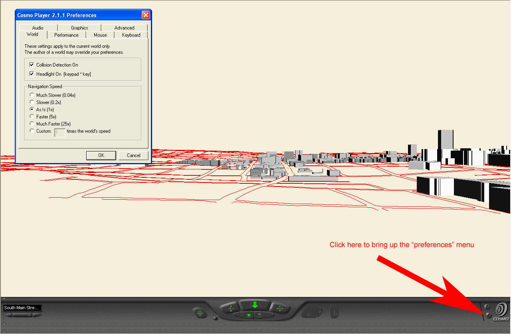Screen dimensions: 511x334
Task: Open preferences via the checkmark icon
Action: (x=488, y=315)
